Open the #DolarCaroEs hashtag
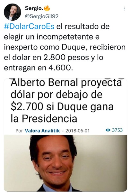This screenshot has height=193, width=131. 29,26
